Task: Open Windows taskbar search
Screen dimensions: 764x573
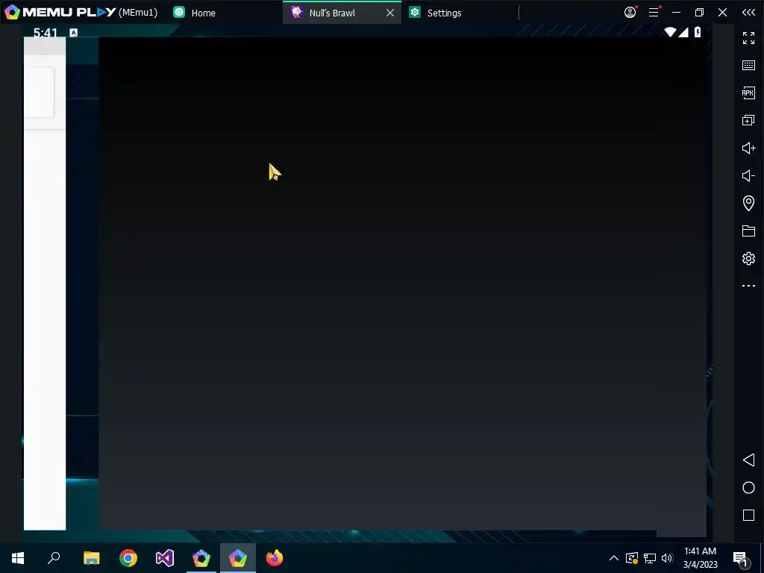Action: point(54,558)
